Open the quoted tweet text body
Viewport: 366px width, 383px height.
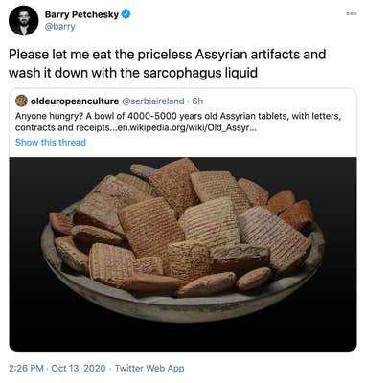[178, 122]
